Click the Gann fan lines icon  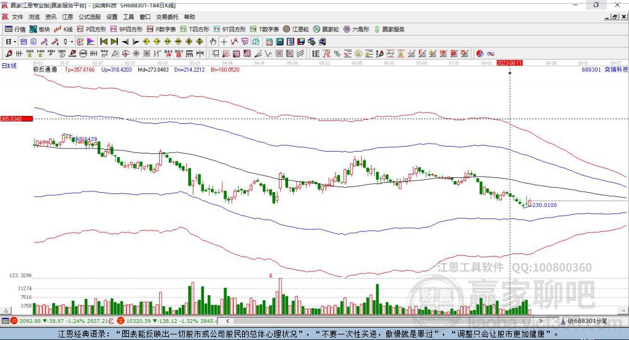[x=226, y=53]
